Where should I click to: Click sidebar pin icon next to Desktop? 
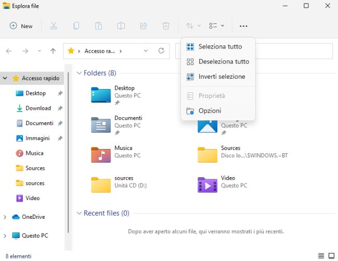[x=60, y=93]
